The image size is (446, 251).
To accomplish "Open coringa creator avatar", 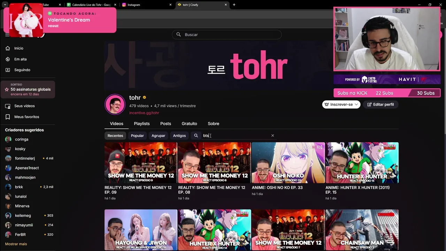I will [x=8, y=139].
